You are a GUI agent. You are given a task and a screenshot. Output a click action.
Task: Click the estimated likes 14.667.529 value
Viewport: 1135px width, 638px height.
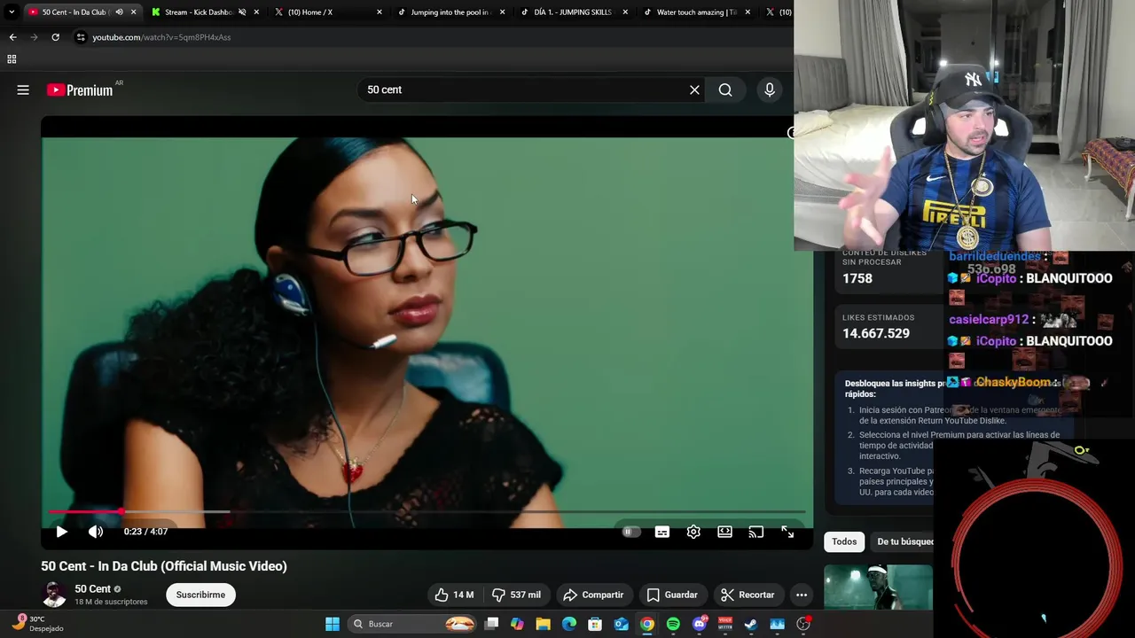pyautogui.click(x=876, y=333)
